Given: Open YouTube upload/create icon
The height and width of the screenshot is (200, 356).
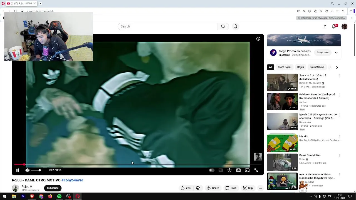Looking at the screenshot, I should pyautogui.click(x=325, y=26).
